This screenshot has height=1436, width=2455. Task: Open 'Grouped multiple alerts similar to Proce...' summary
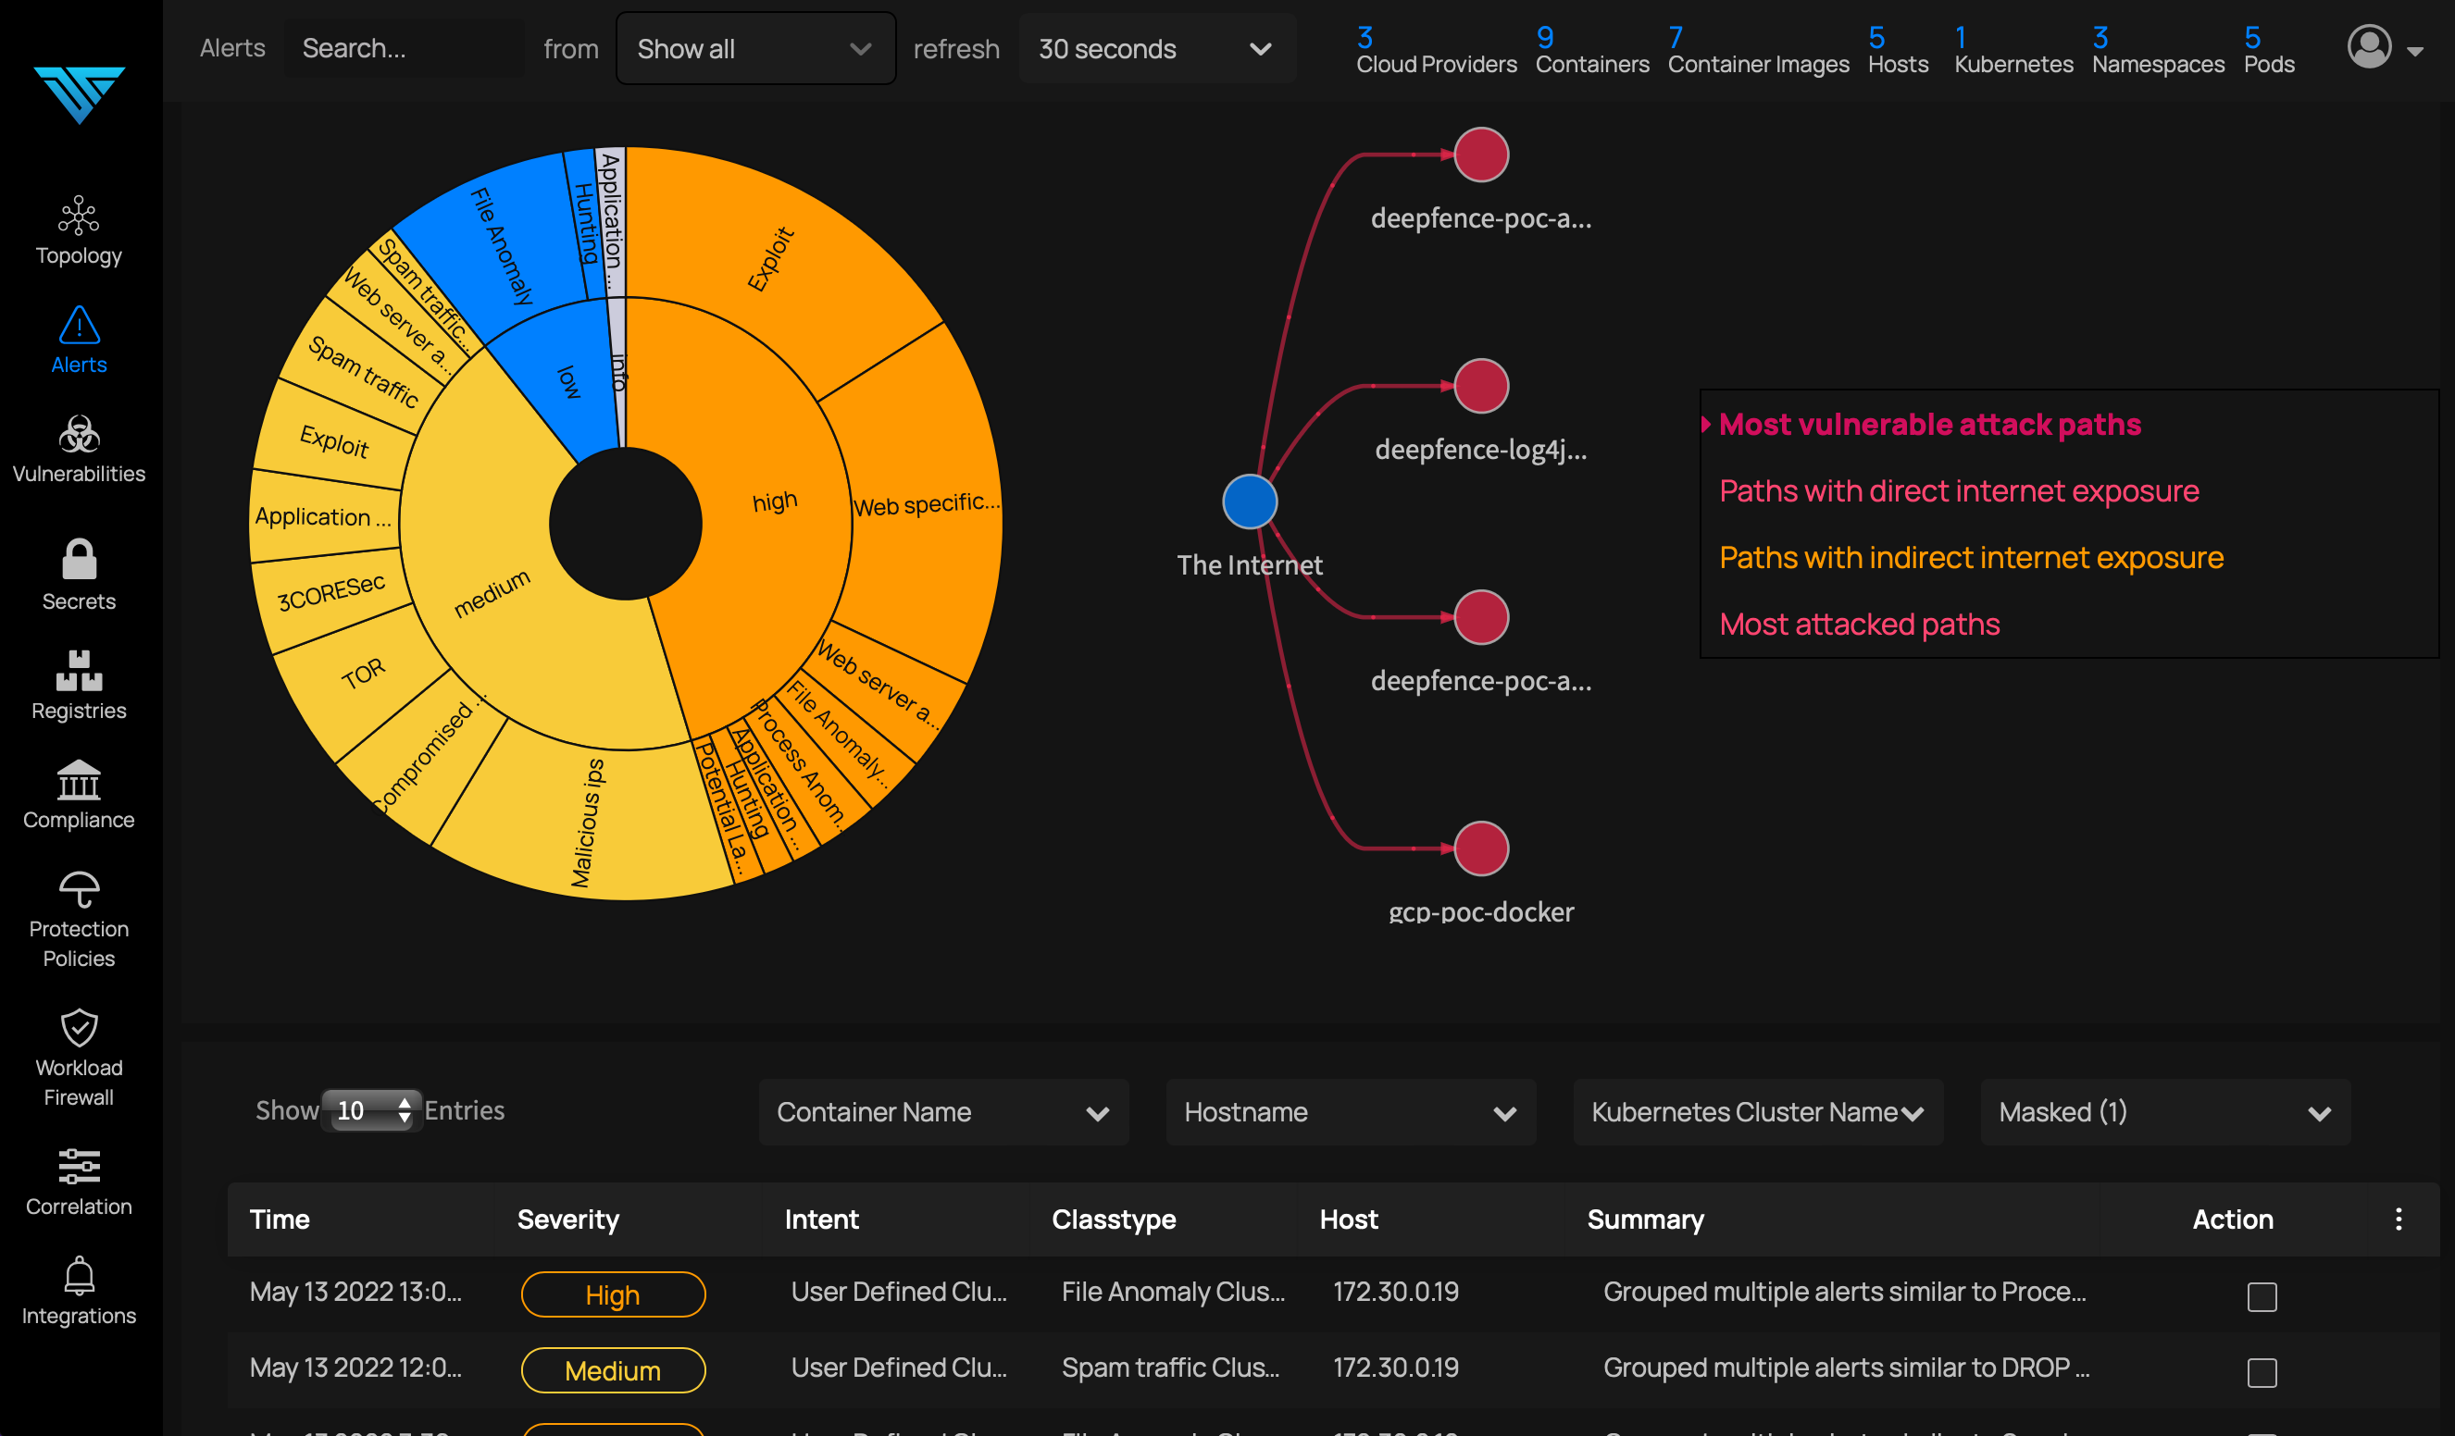click(1844, 1292)
